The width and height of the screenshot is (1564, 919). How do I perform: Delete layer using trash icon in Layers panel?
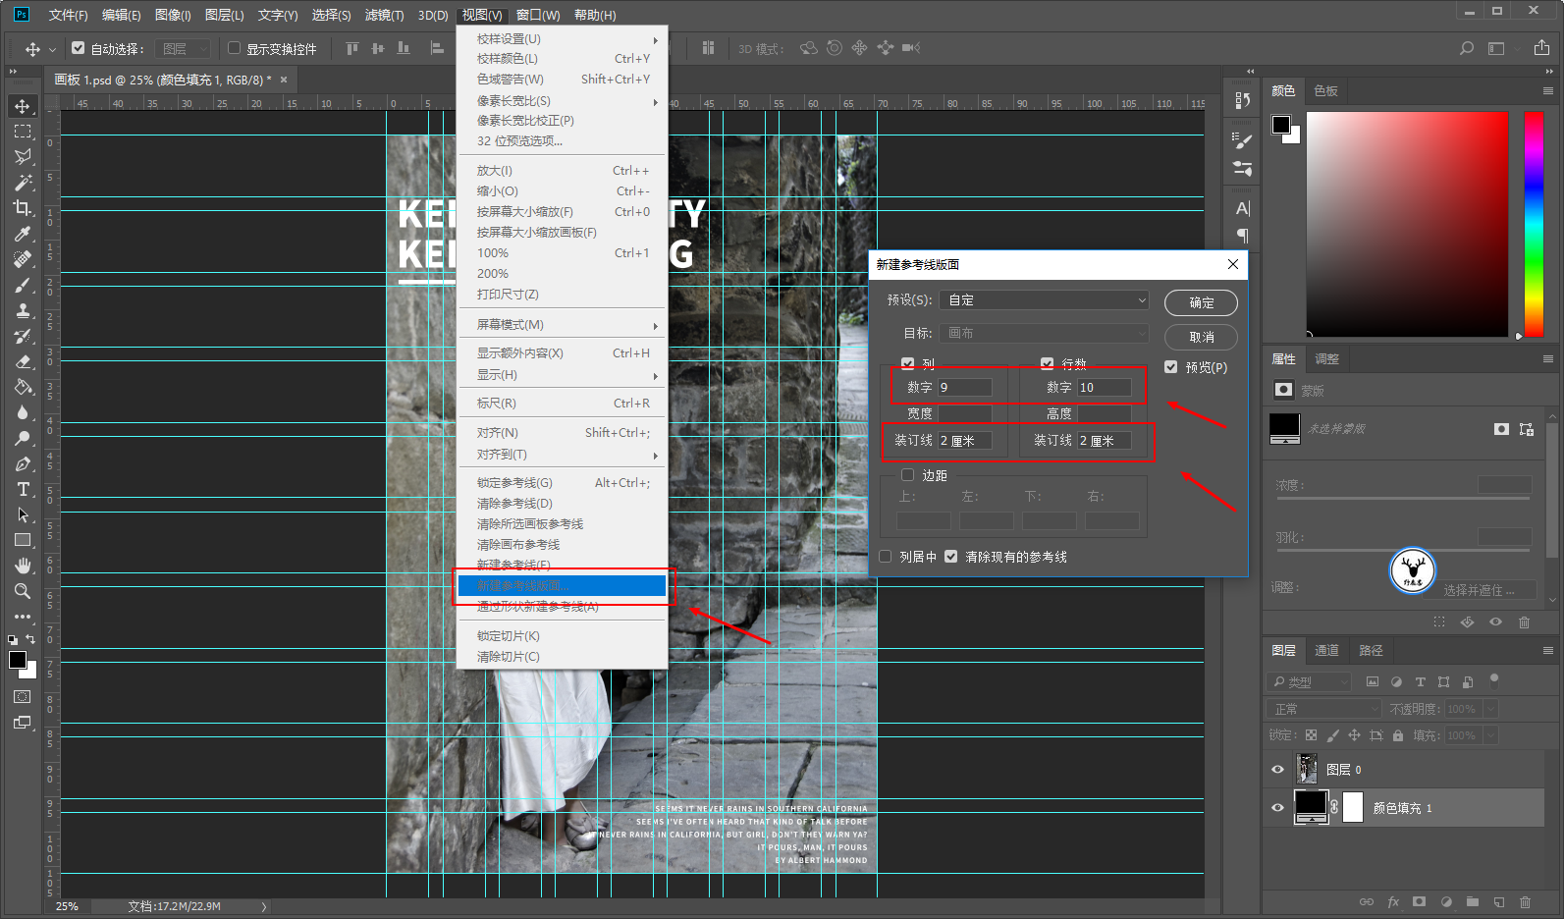coord(1525,901)
